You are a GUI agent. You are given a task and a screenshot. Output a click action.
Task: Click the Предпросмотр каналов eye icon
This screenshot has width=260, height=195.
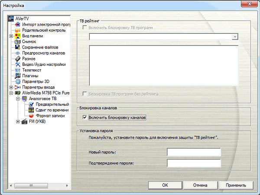[x=18, y=53]
